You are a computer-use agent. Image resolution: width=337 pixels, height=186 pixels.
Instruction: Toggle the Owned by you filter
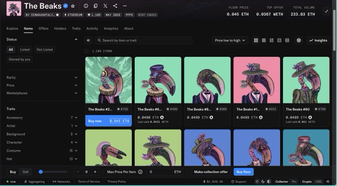coord(19,59)
